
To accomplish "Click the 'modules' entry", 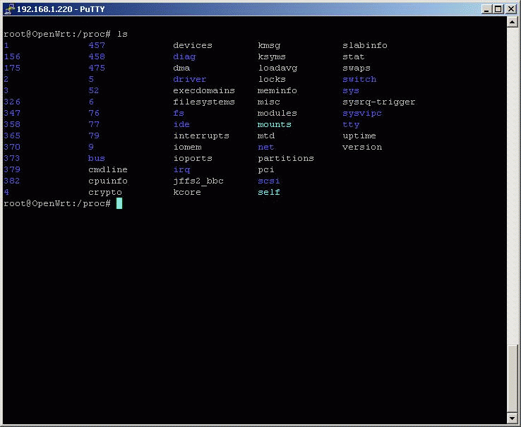I will 277,113.
